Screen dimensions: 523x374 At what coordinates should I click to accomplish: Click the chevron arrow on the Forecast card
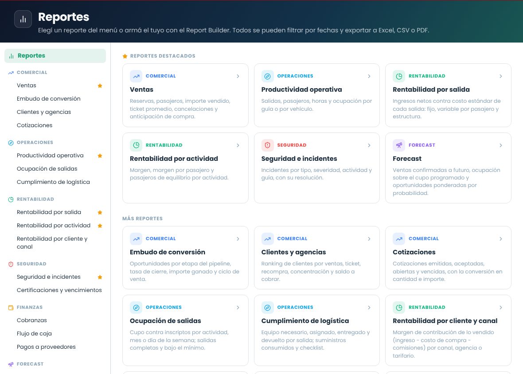pyautogui.click(x=501, y=145)
